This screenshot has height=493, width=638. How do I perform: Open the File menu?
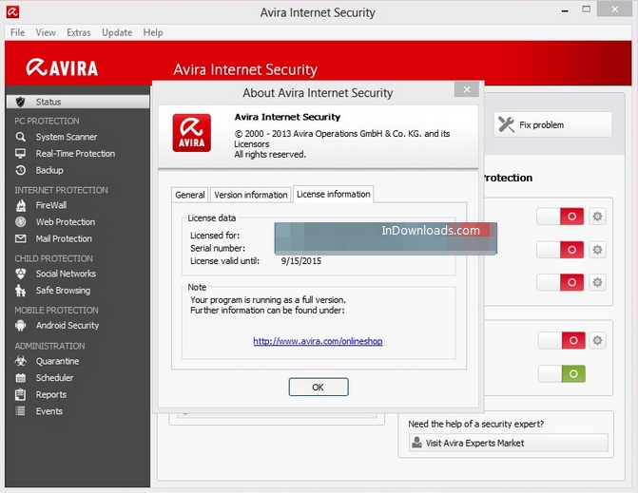[x=17, y=32]
